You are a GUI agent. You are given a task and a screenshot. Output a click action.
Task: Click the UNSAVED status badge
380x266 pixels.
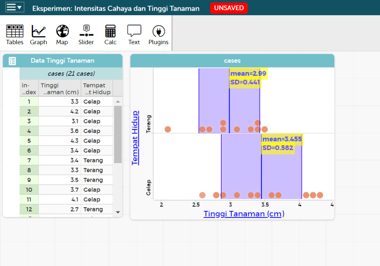[229, 8]
